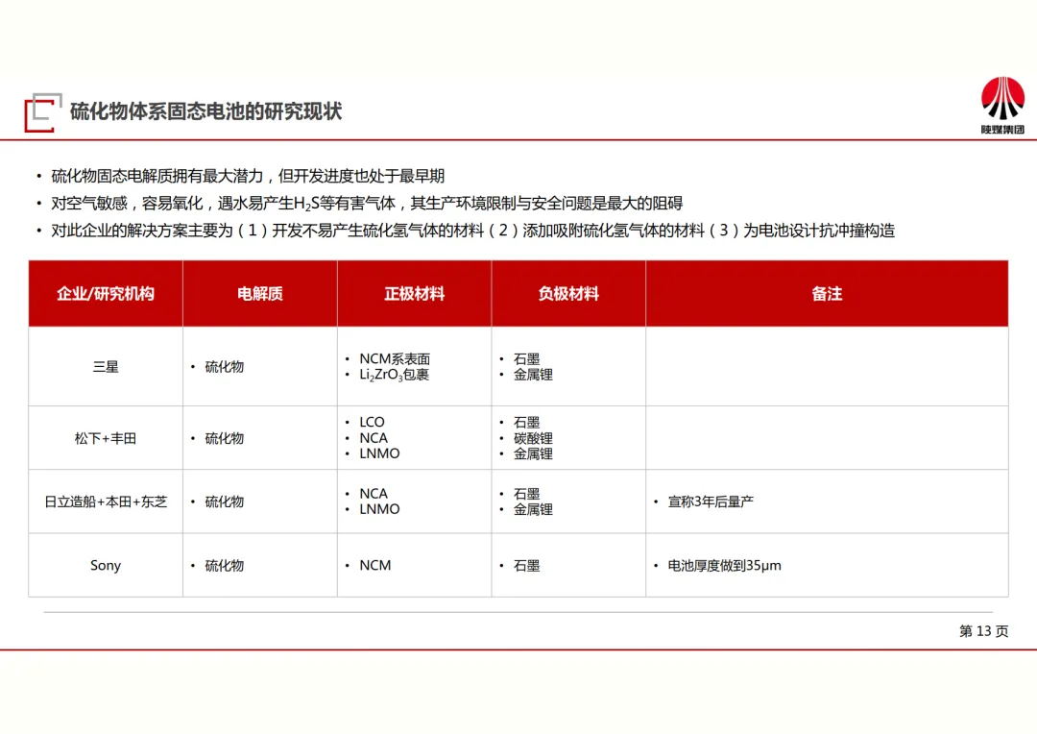Click the 备注 column header
This screenshot has height=734, width=1037.
pos(827,294)
